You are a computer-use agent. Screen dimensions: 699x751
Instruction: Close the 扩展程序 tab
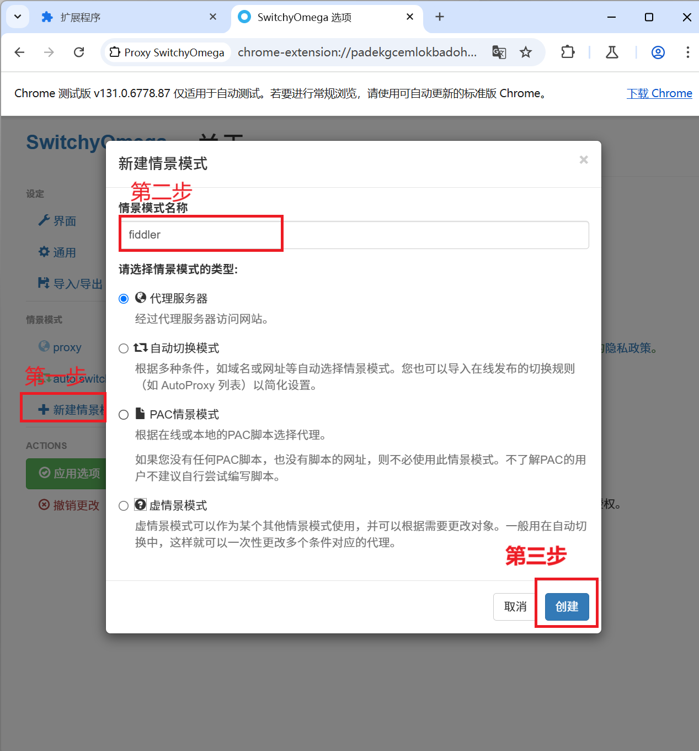213,17
